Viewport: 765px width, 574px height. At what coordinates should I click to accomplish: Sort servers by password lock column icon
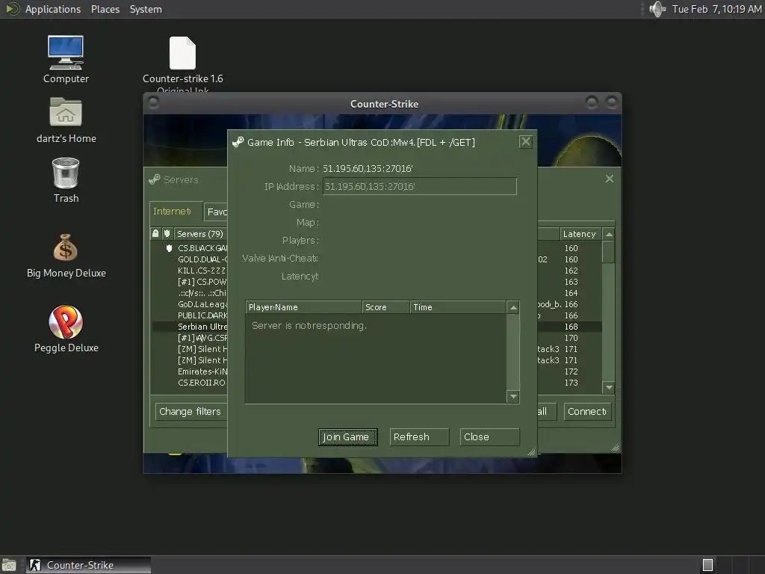[x=155, y=234]
